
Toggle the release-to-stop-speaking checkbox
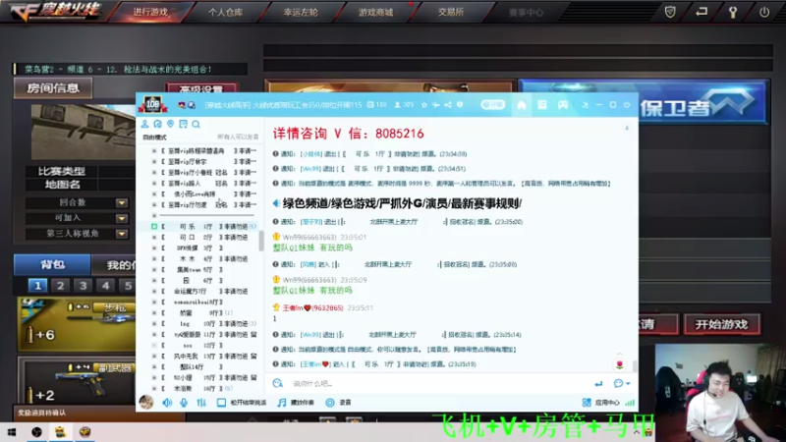tap(222, 403)
